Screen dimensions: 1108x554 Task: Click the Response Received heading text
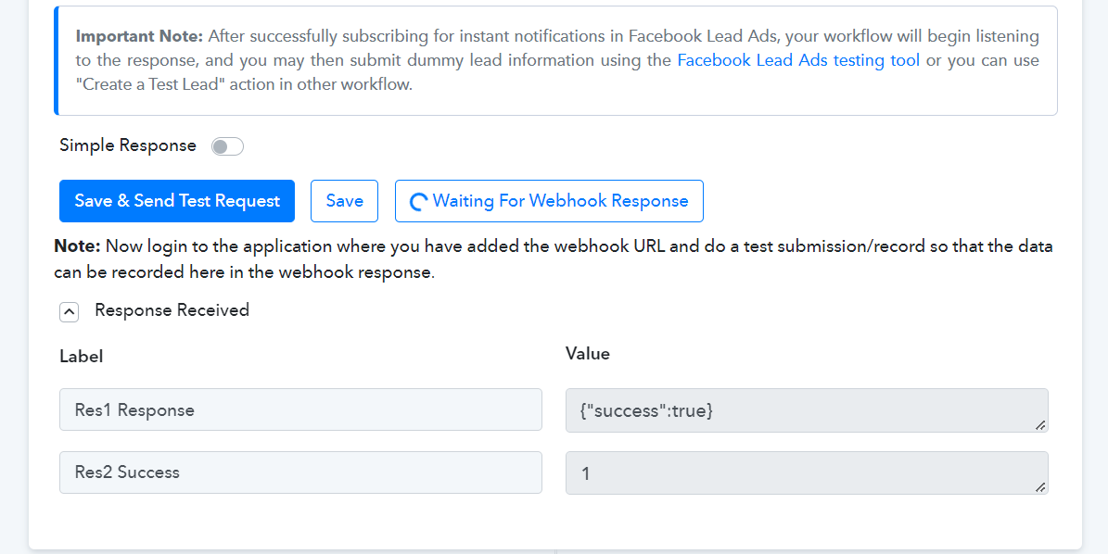(x=172, y=309)
